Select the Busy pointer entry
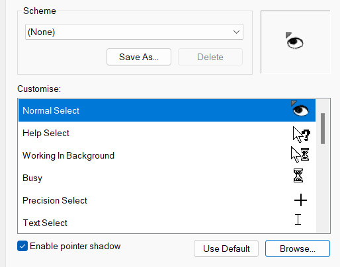 click(167, 178)
